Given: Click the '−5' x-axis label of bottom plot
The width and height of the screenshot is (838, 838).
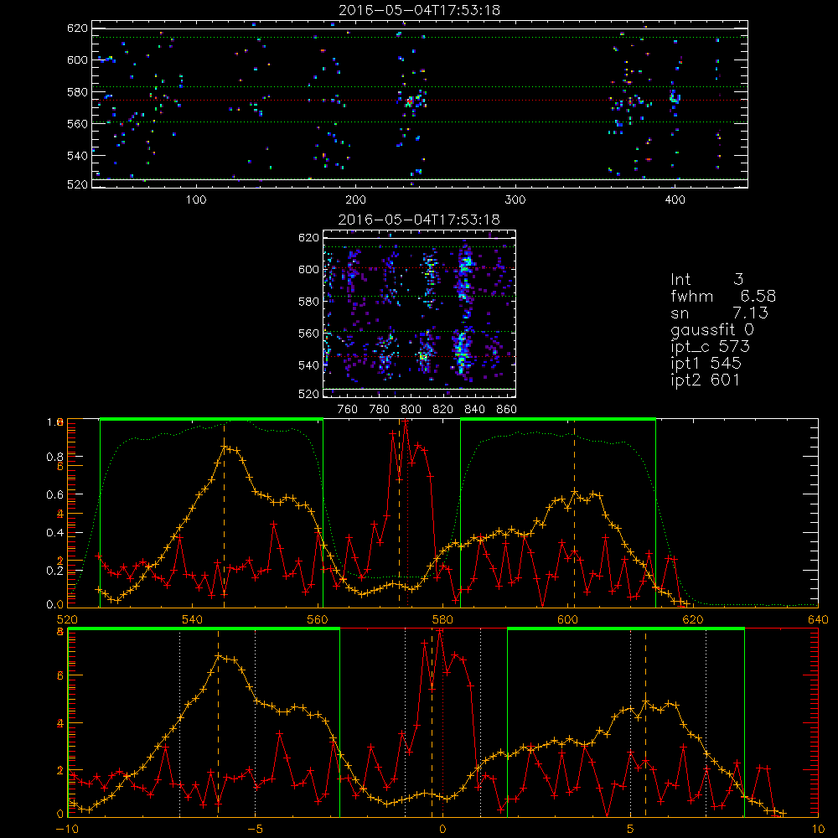Looking at the screenshot, I should 255,829.
